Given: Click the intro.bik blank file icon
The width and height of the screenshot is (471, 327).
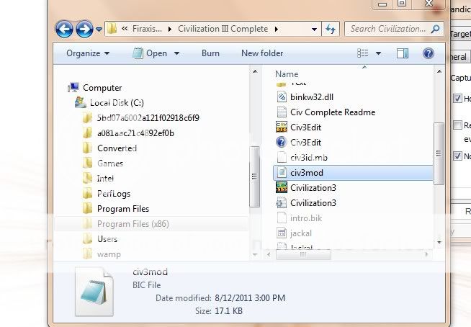Looking at the screenshot, I should click(282, 218).
